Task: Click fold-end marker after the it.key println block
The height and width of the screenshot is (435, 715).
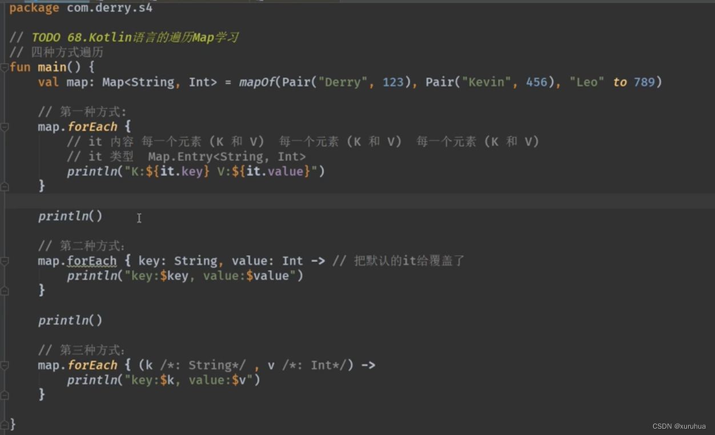Action: 5,186
